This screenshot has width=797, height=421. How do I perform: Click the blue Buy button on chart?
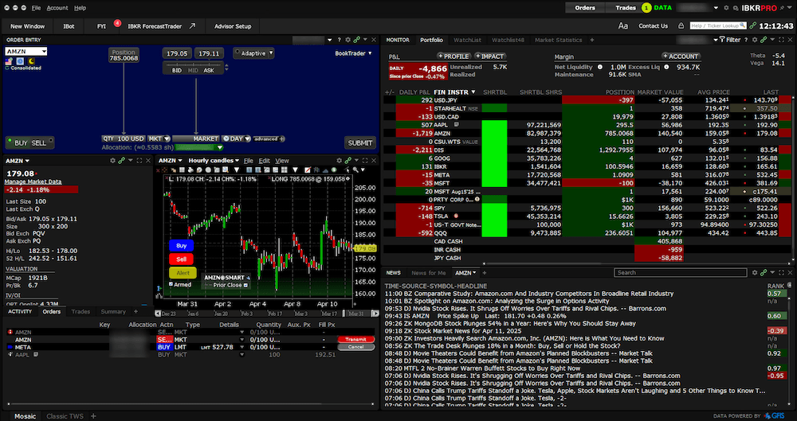pos(182,246)
